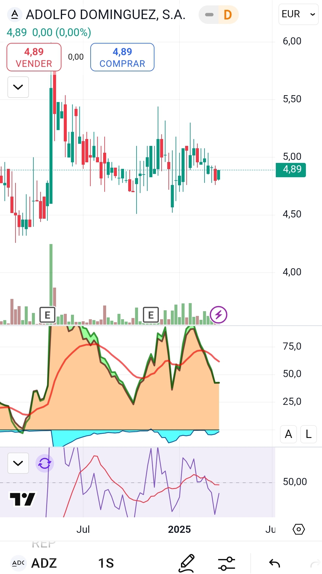Open the ADZ symbol search
This screenshot has height=574, width=322.
(x=44, y=563)
